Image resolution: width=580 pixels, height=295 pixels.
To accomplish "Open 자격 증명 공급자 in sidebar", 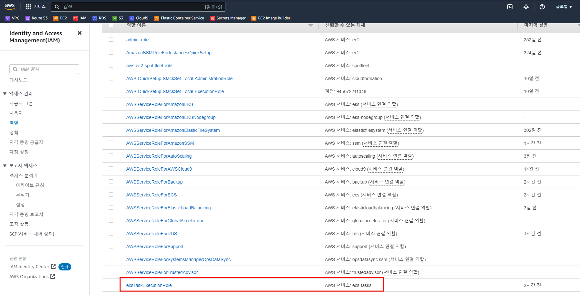I will pos(26,142).
